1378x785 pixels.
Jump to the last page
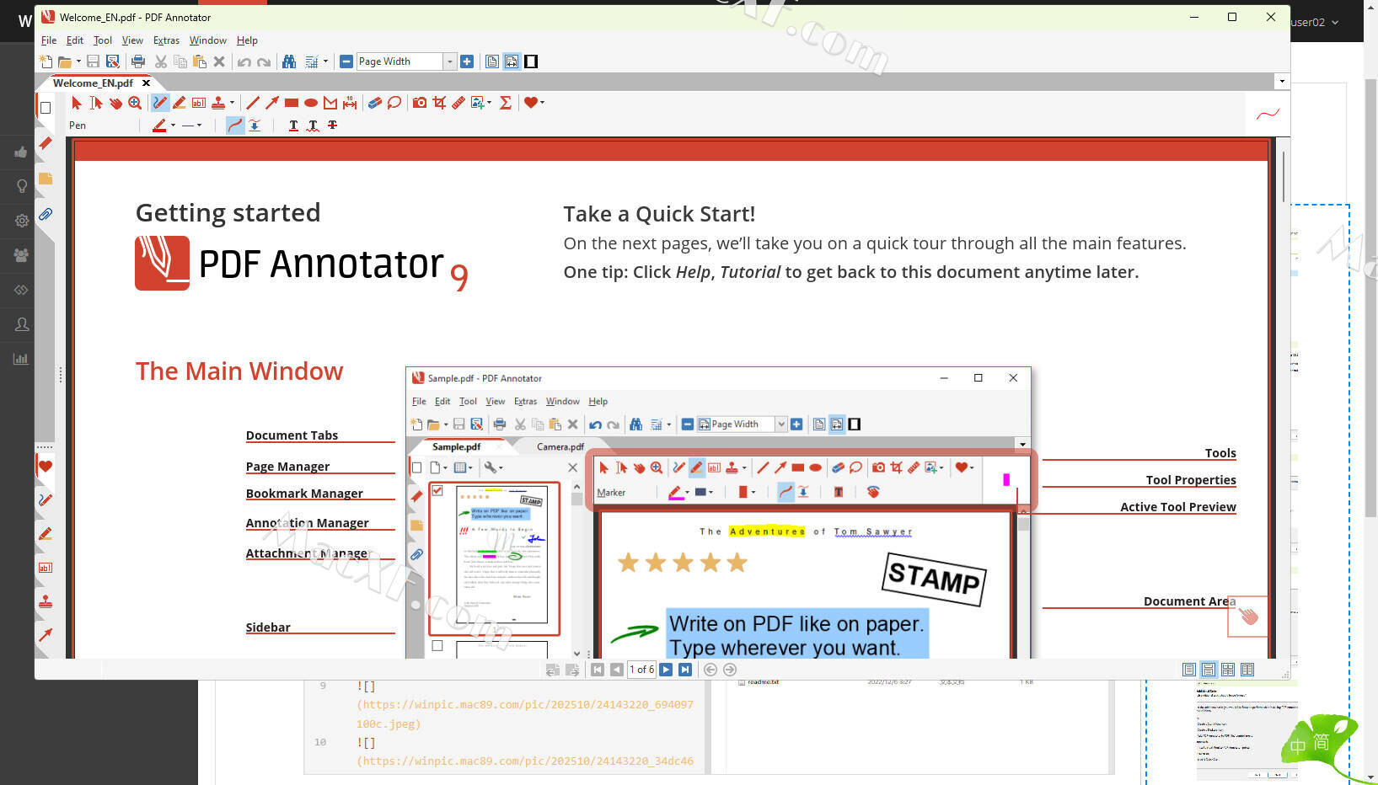click(x=685, y=670)
